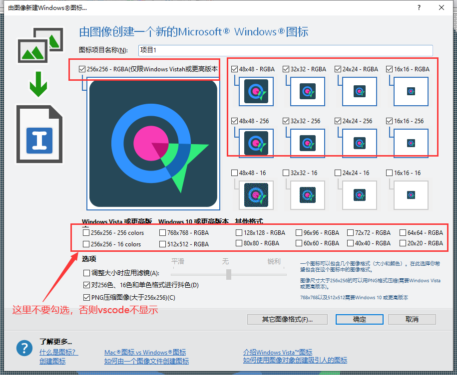Cancel with the 取消 button
457x375 pixels.
tap(412, 319)
